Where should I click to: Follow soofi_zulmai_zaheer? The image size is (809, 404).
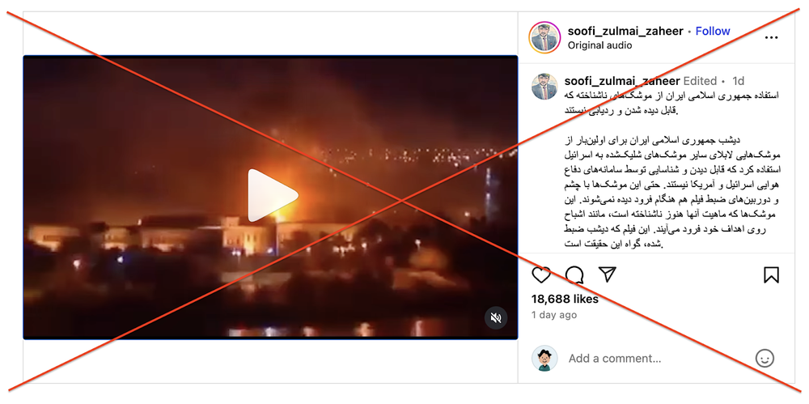click(713, 31)
